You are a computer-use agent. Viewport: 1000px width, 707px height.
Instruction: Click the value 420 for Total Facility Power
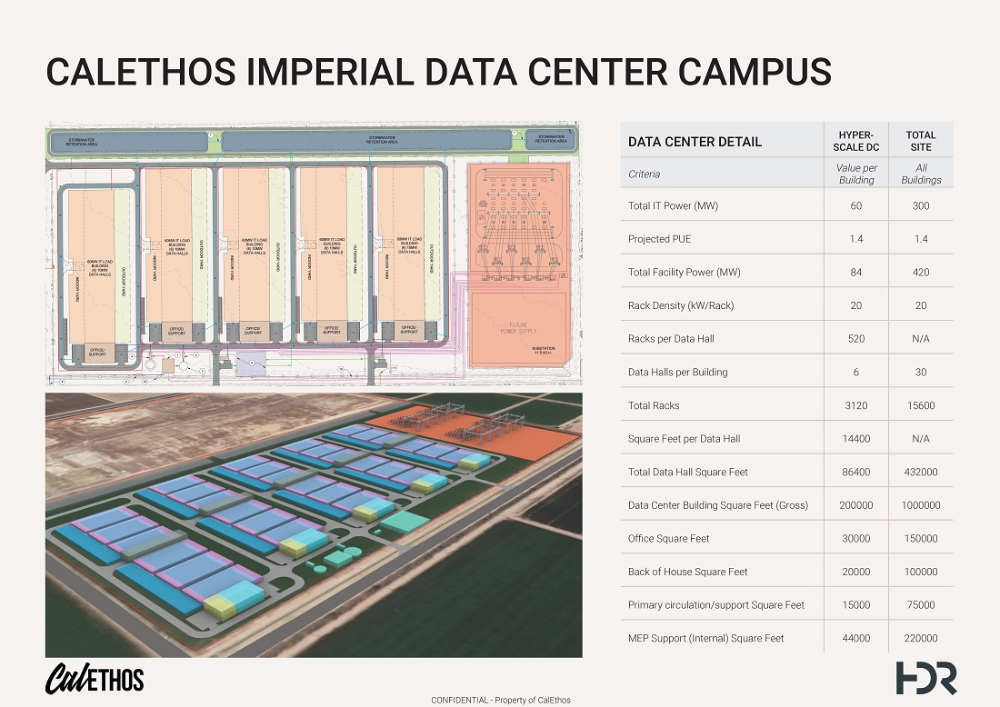920,273
